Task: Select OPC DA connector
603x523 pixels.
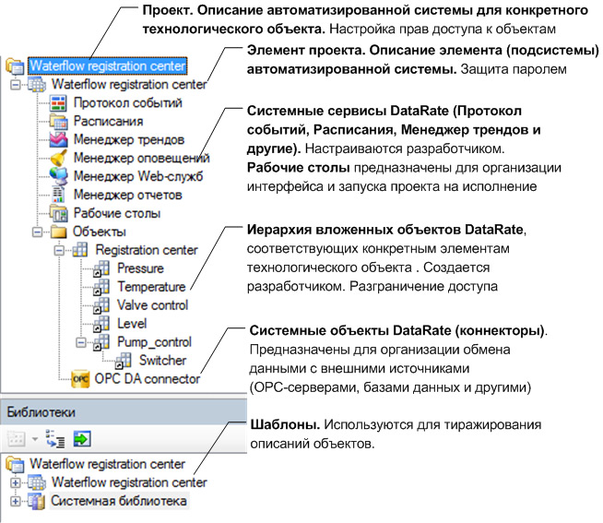Action: pos(148,379)
